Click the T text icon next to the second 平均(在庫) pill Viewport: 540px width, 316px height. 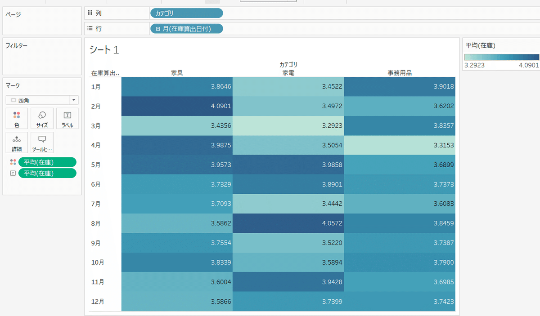click(12, 173)
